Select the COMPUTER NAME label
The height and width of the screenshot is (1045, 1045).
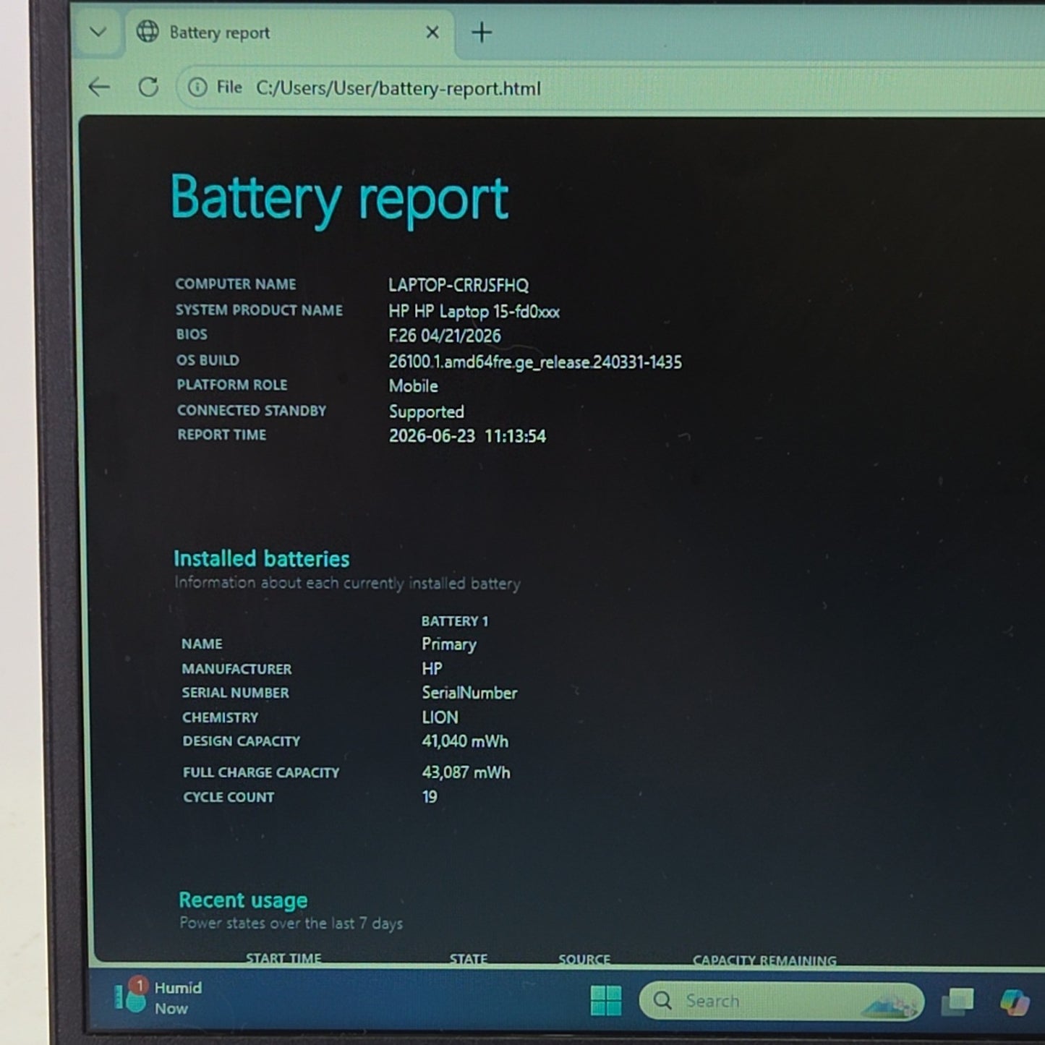(236, 284)
